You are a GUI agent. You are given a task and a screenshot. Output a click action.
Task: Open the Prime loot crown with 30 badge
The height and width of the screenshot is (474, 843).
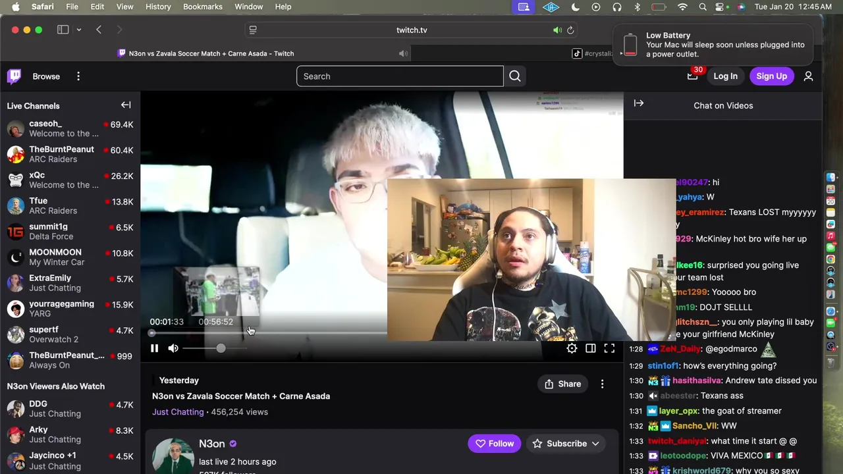tap(693, 76)
